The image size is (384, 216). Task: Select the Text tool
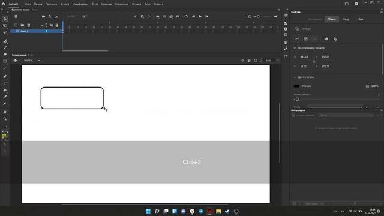click(x=5, y=83)
